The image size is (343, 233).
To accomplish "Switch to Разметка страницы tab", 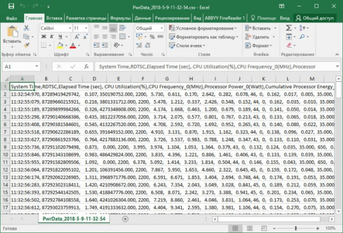I will point(86,18).
